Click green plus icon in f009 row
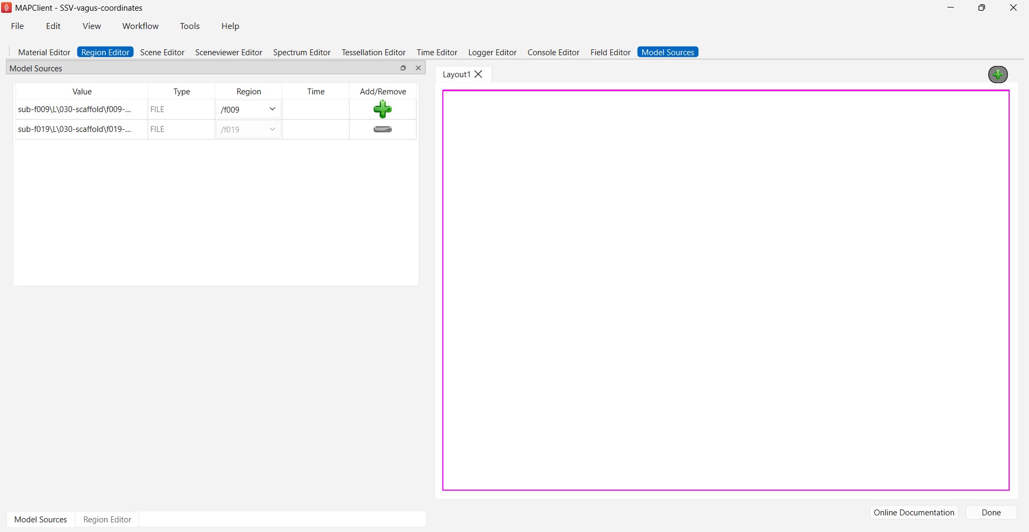Screen dimensions: 1029x532 coord(383,109)
